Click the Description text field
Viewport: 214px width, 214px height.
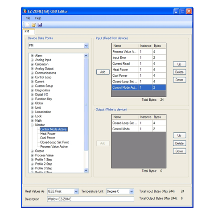[x=91, y=199]
